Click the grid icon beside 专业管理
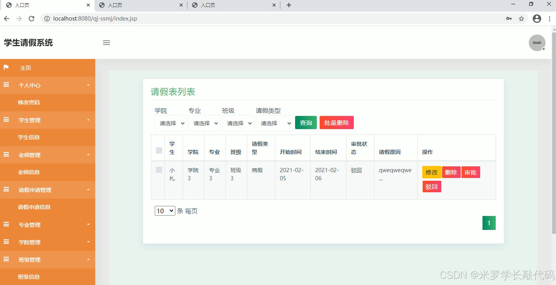The height and width of the screenshot is (285, 556). (6, 225)
